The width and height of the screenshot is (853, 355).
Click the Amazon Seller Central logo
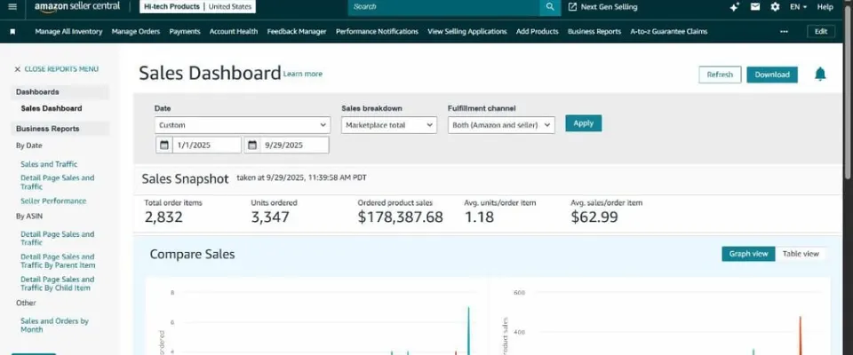pyautogui.click(x=77, y=6)
